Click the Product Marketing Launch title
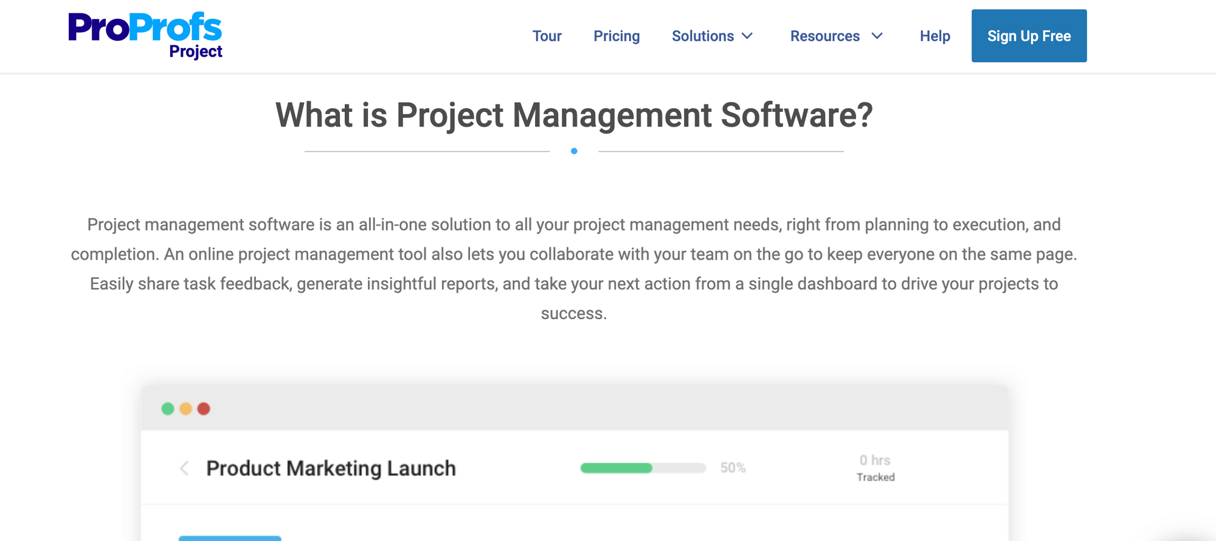The width and height of the screenshot is (1216, 541). pyautogui.click(x=331, y=469)
